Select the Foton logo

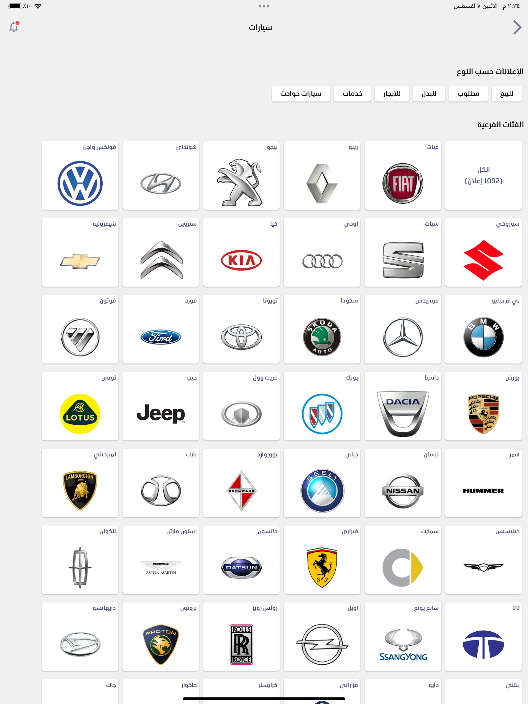pos(80,337)
